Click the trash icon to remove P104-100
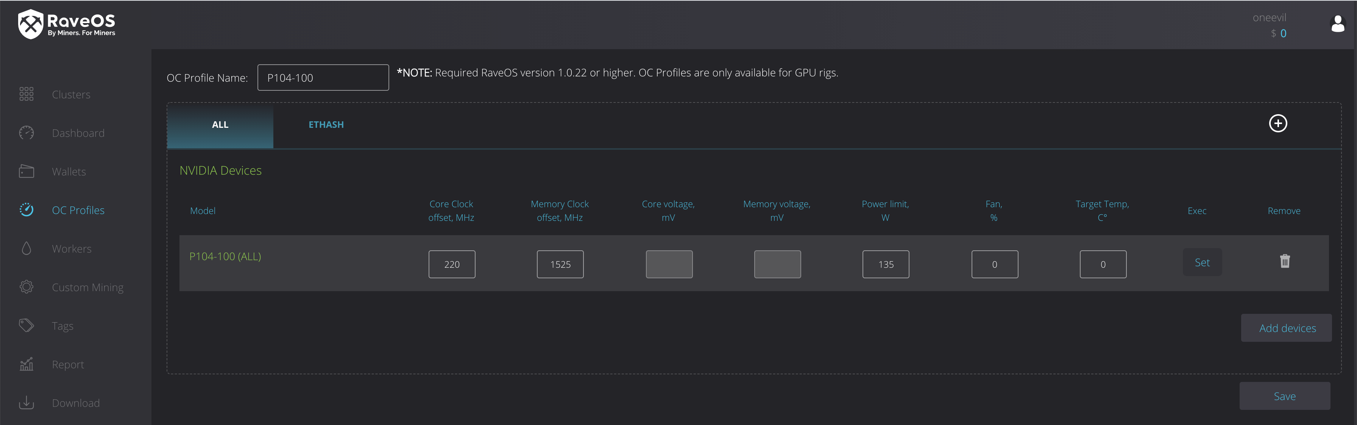The height and width of the screenshot is (425, 1357). [1285, 261]
